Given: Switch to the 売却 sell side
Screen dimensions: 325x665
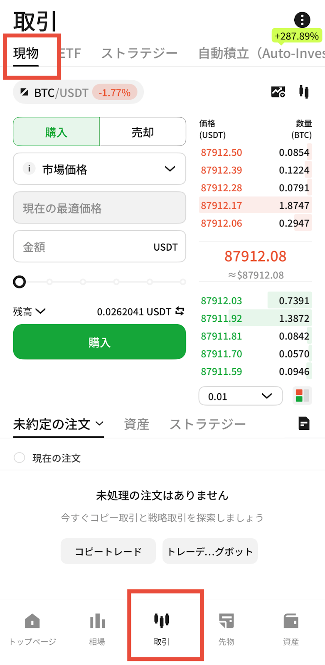Looking at the screenshot, I should click(x=143, y=132).
